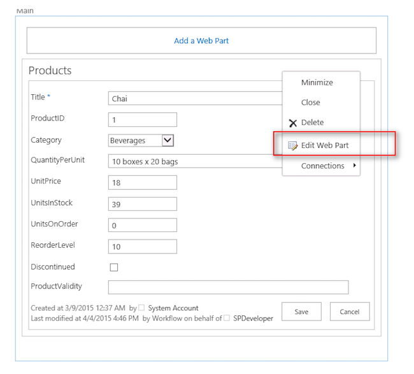Focus the ProductID input field
414x374 pixels.
143,120
